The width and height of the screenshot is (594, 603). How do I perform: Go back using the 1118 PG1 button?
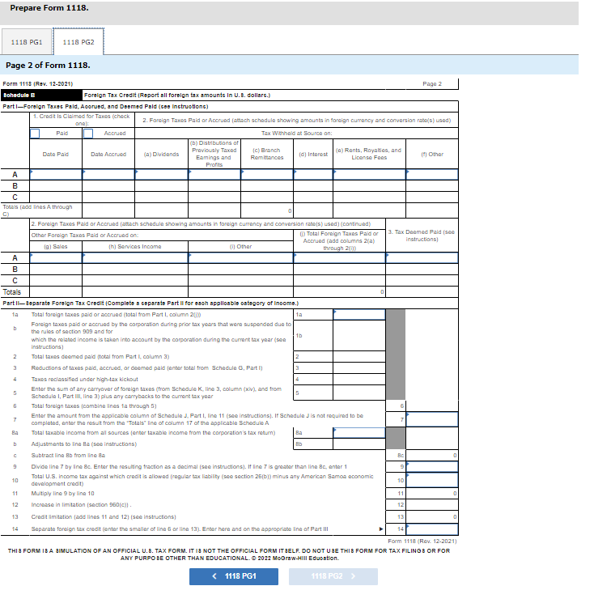(x=234, y=576)
